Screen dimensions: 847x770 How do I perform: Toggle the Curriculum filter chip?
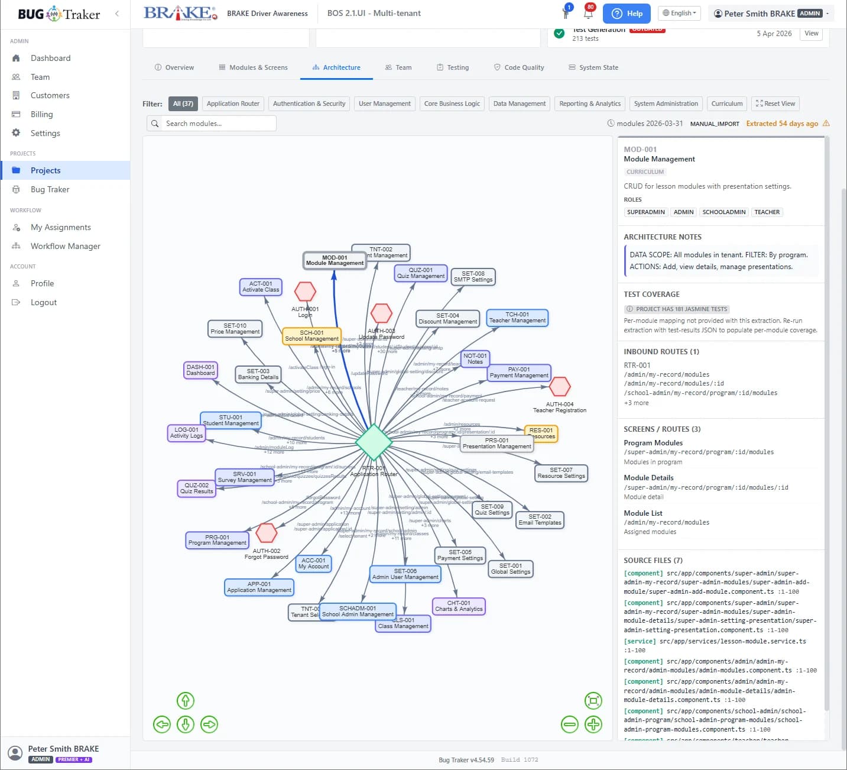tap(727, 103)
